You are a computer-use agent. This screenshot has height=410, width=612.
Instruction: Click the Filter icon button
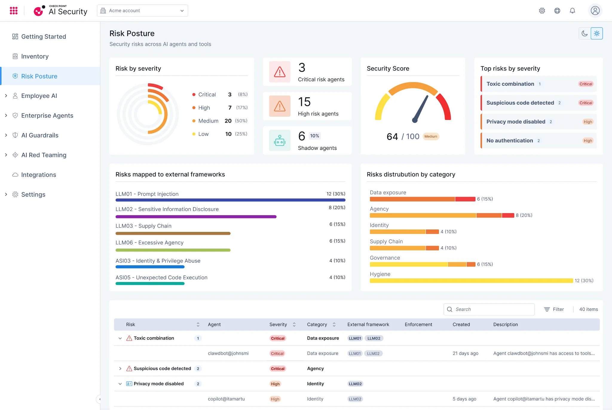[554, 309]
